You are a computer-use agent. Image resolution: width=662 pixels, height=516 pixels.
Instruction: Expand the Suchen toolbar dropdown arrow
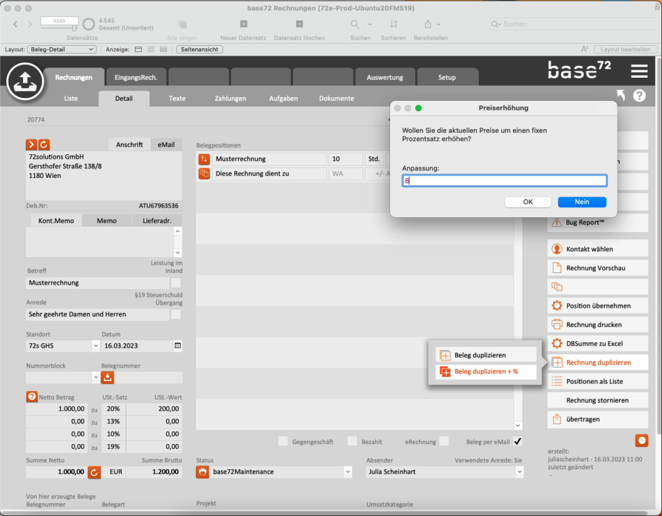coord(370,24)
